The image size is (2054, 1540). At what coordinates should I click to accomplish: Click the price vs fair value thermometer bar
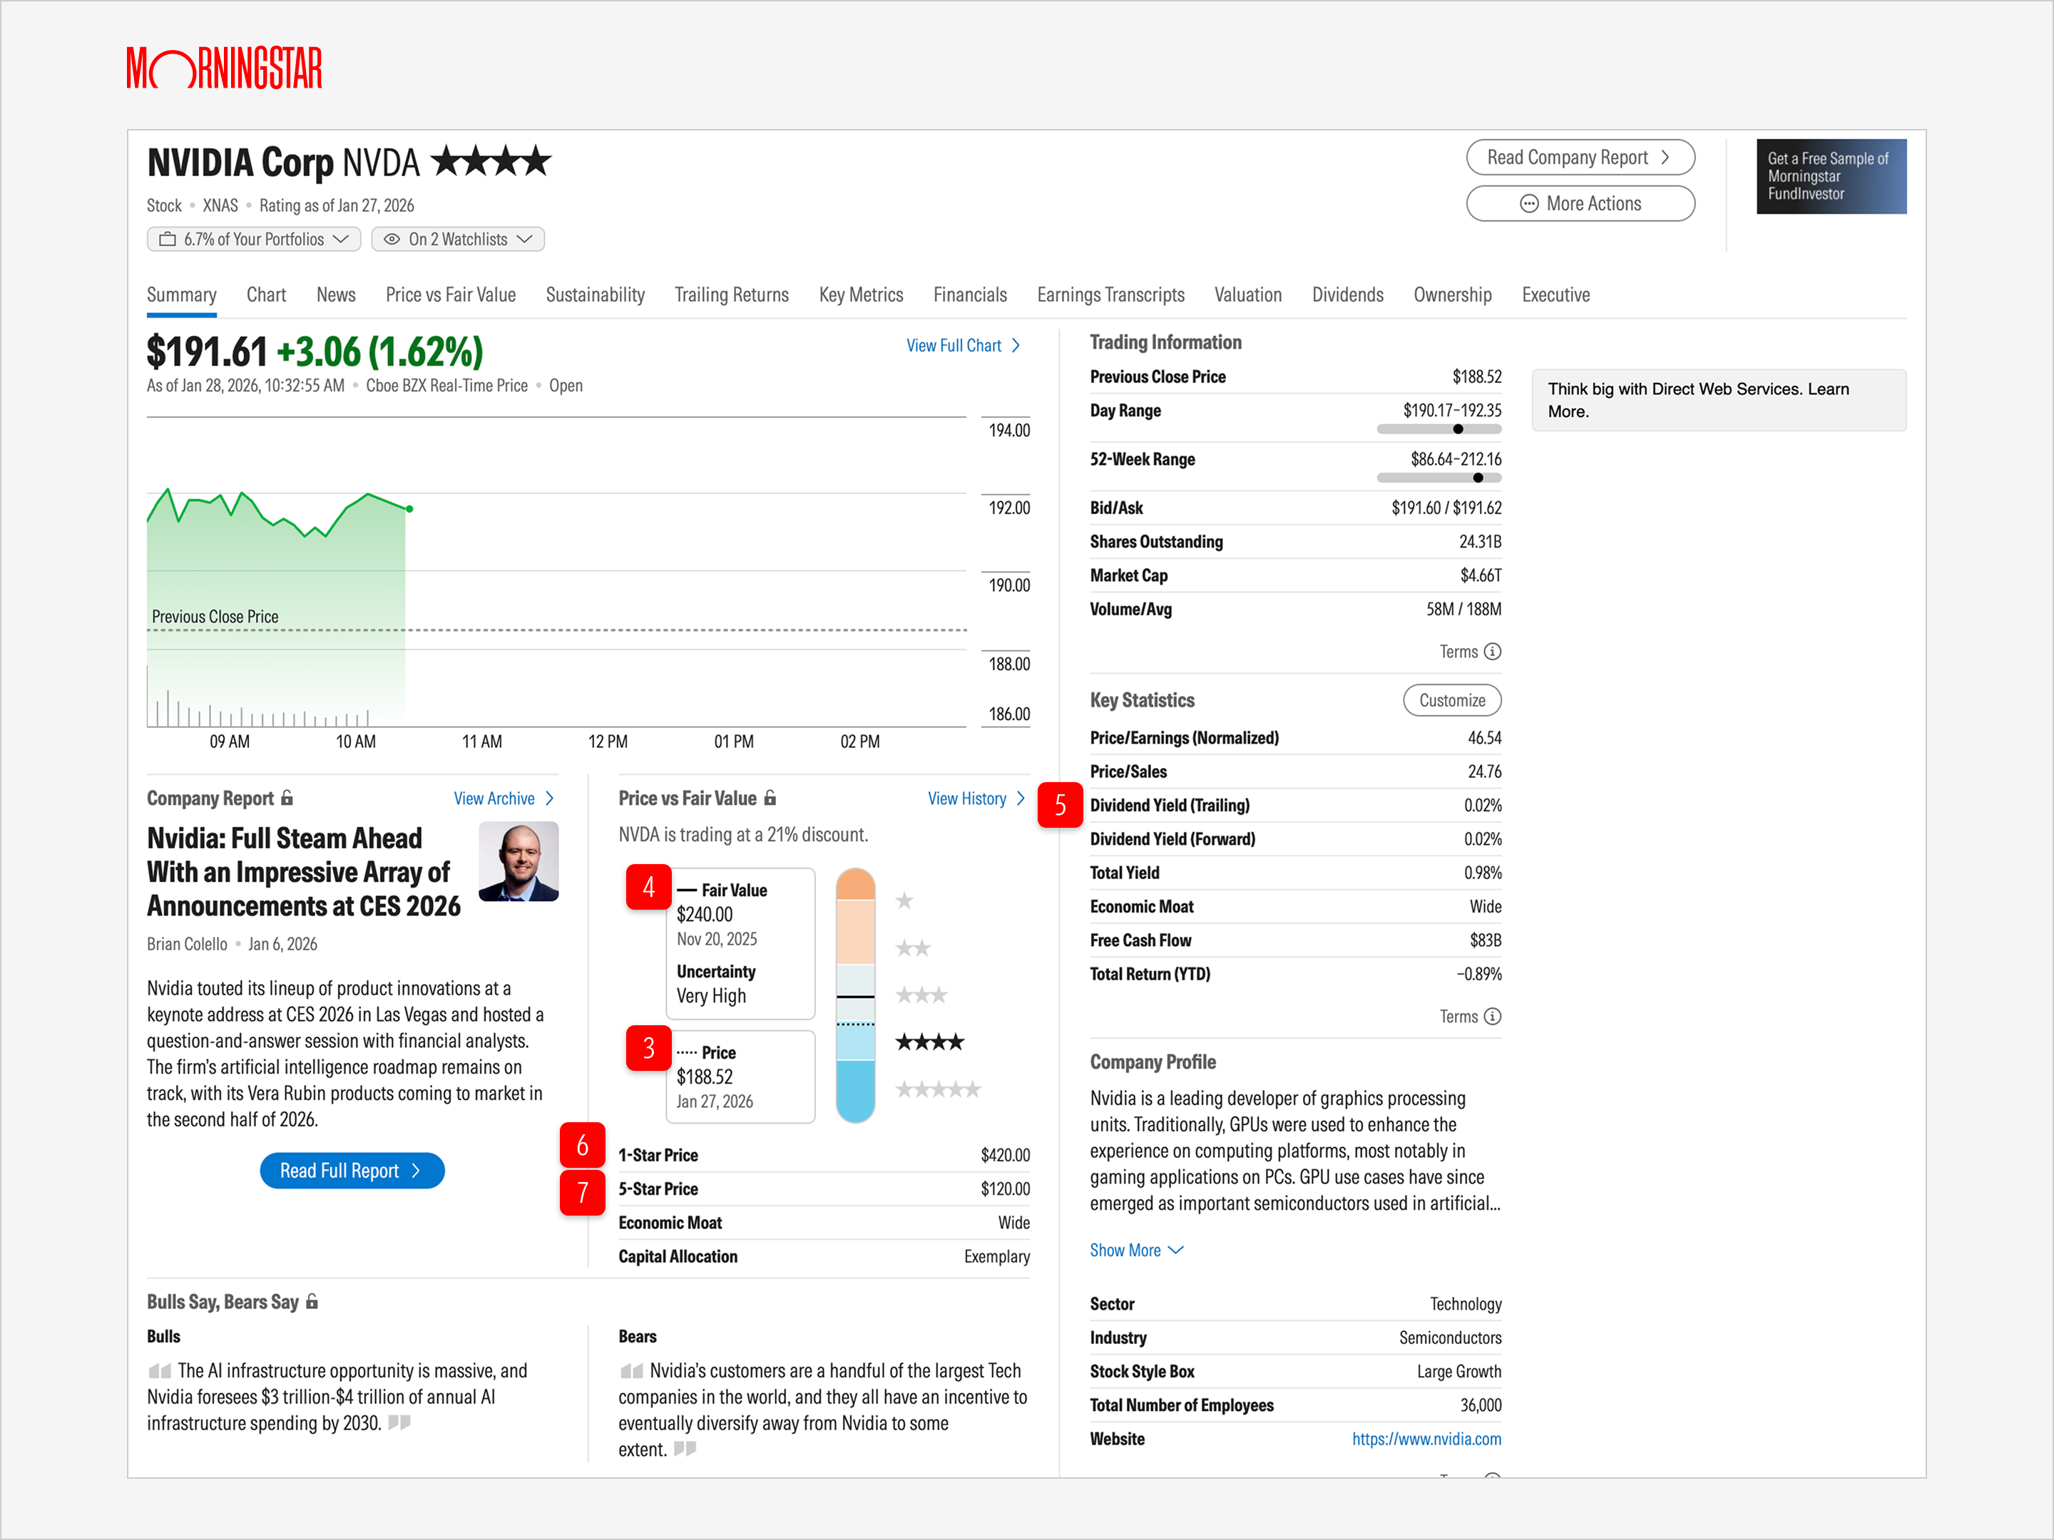click(855, 995)
